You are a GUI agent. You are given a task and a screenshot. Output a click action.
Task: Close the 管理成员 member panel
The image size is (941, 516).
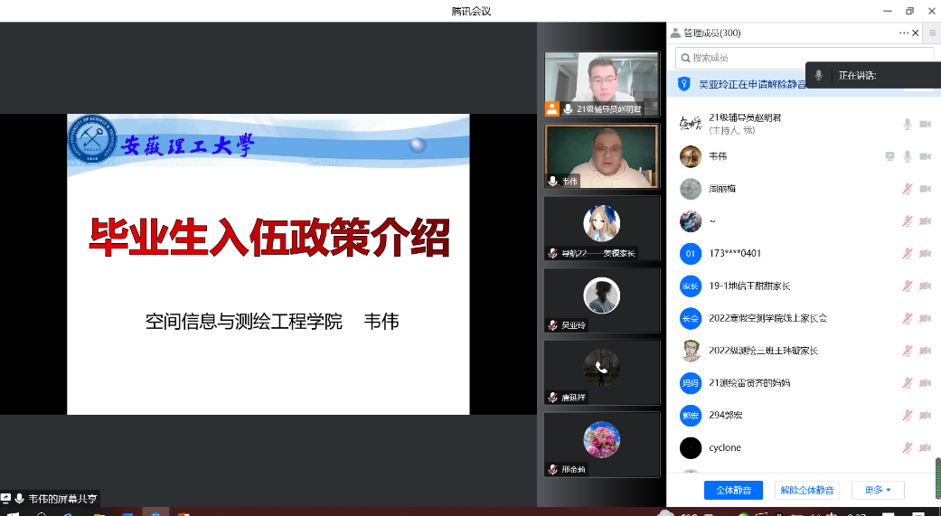pos(916,33)
